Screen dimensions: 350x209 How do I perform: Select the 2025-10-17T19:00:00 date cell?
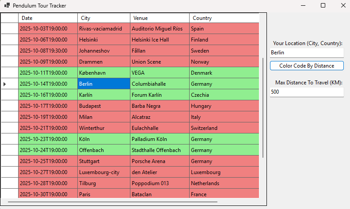48,106
